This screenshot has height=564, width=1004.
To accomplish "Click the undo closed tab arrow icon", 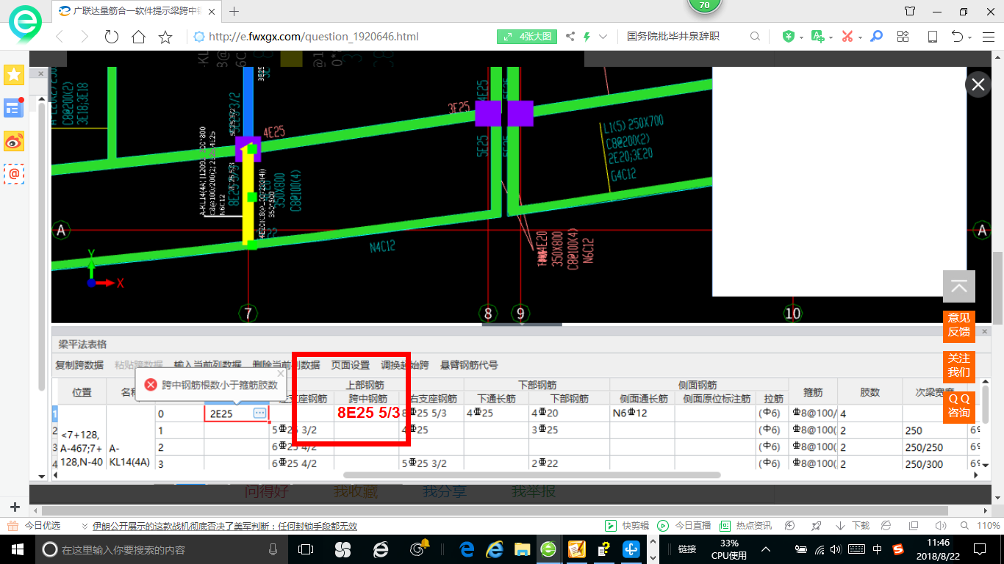I will coord(957,36).
